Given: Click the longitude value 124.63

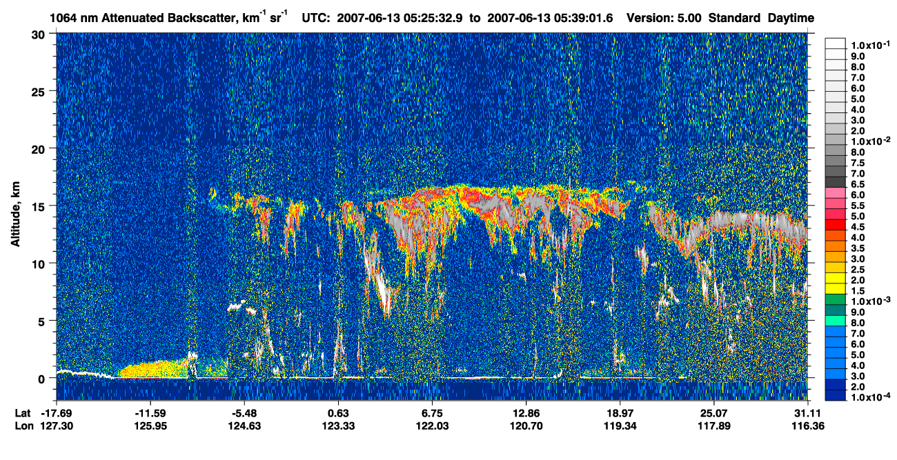Looking at the screenshot, I should pyautogui.click(x=244, y=426).
